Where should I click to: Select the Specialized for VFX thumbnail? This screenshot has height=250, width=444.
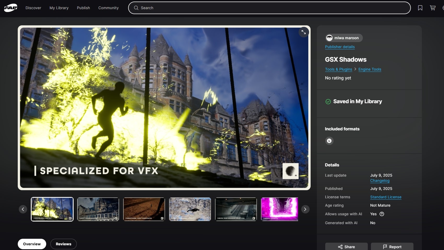(x=52, y=209)
